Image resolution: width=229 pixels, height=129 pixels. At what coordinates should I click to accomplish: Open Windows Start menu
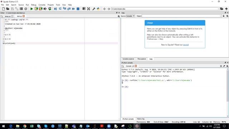click(x=3, y=126)
